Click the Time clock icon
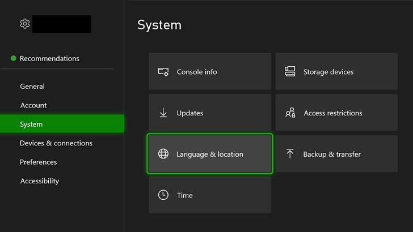The height and width of the screenshot is (232, 413). [x=163, y=195]
